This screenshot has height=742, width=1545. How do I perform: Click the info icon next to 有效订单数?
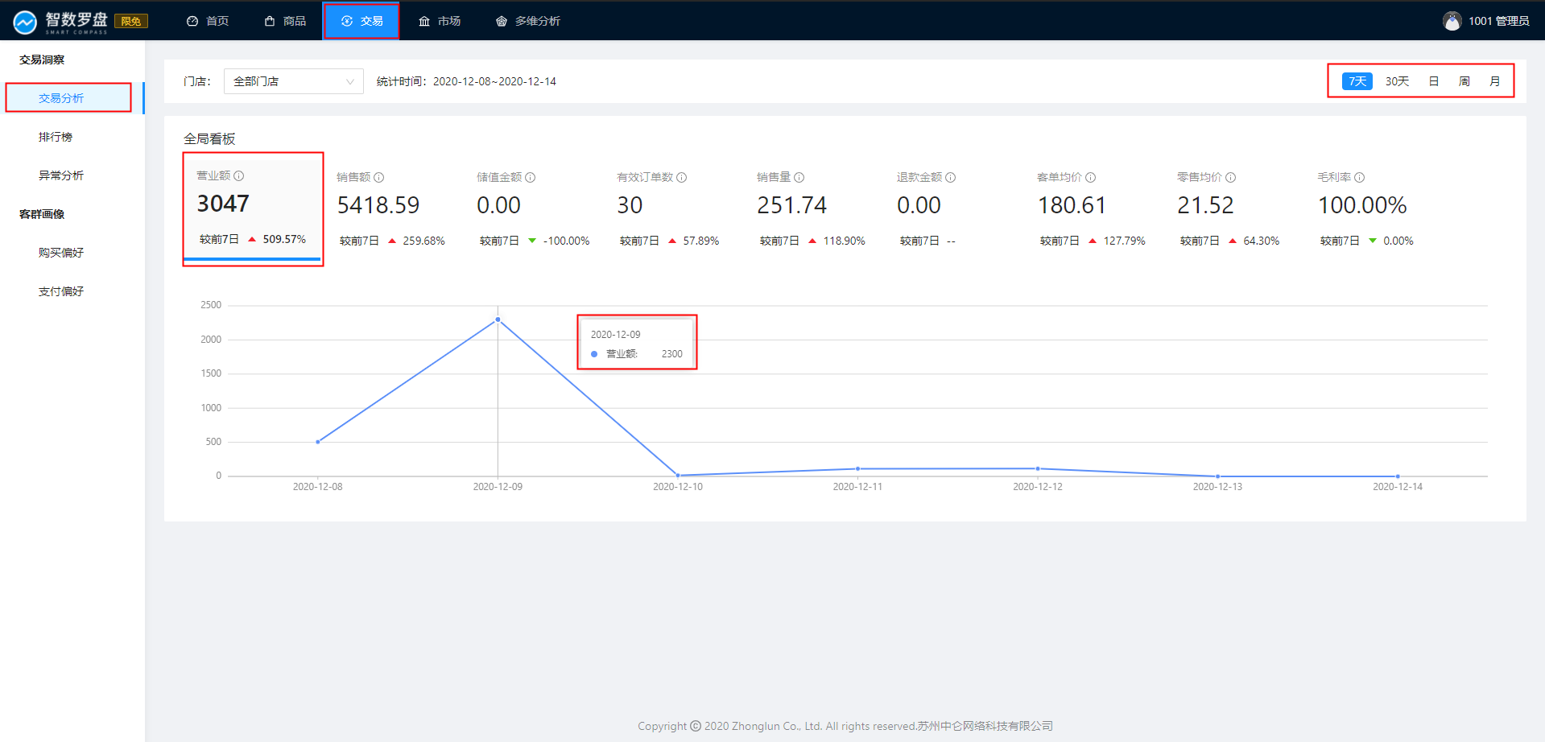pos(682,177)
